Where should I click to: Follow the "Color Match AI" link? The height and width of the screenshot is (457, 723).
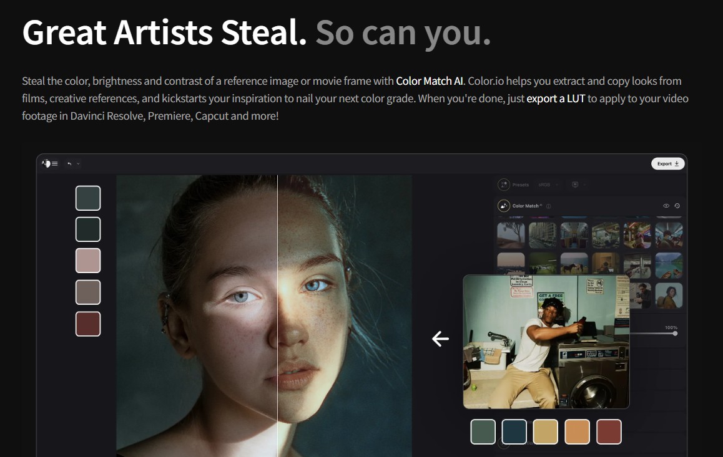click(x=430, y=81)
